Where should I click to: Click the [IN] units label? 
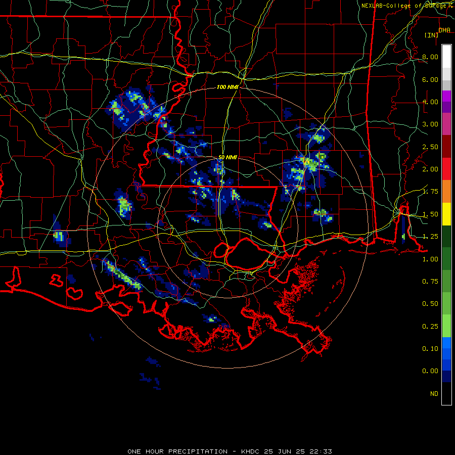tap(431, 35)
